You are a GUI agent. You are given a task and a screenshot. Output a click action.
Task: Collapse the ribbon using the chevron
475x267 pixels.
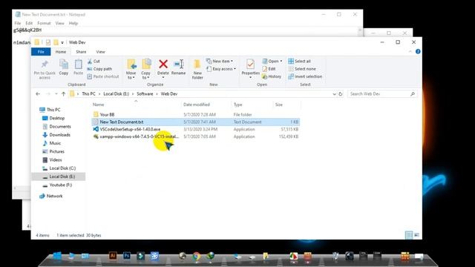[410, 52]
